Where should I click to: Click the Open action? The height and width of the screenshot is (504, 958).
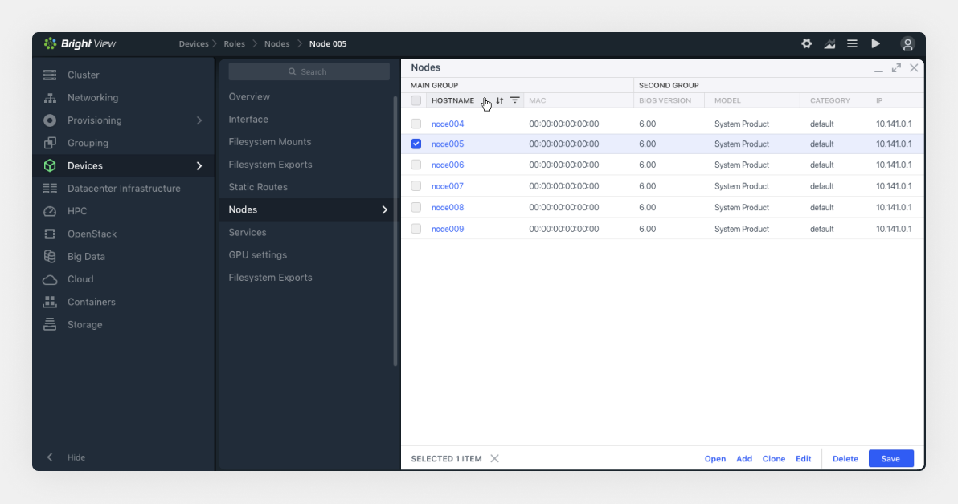tap(714, 459)
